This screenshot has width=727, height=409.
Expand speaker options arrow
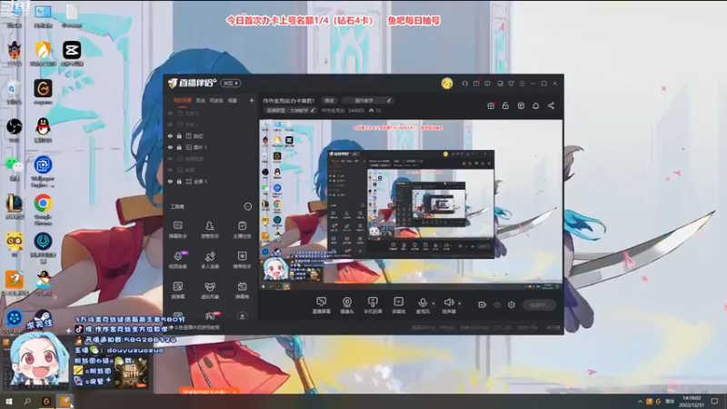(460, 304)
